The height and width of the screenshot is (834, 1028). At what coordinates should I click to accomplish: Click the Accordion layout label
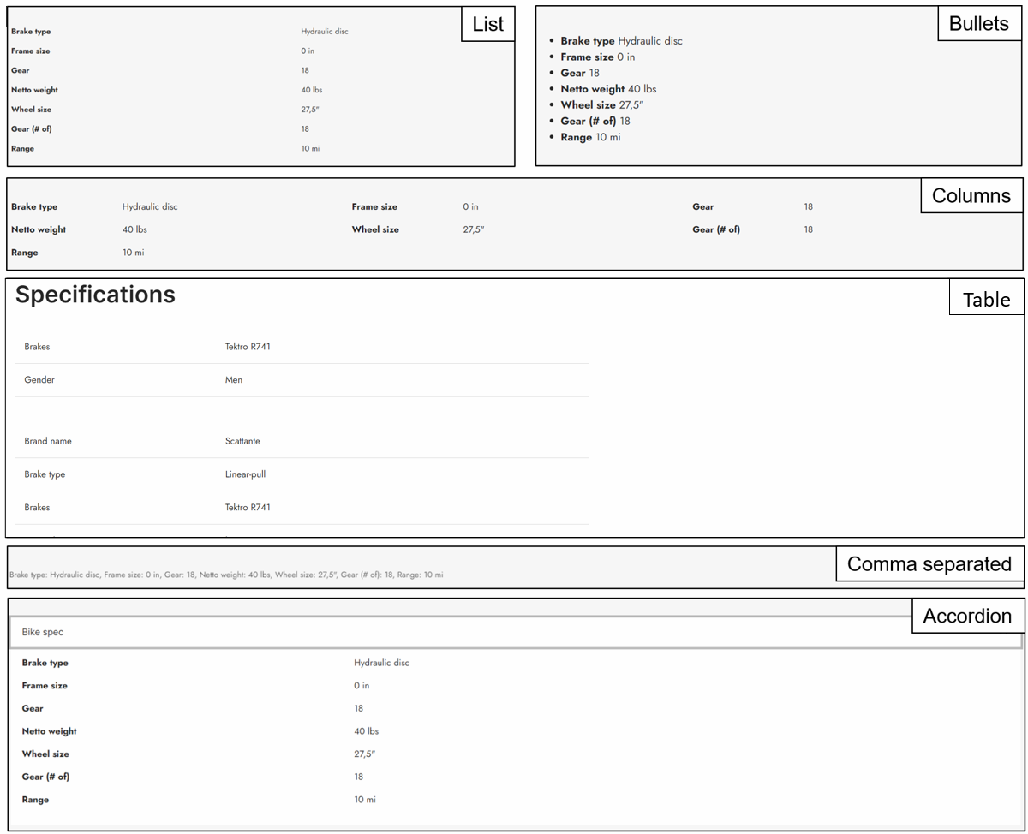[966, 617]
